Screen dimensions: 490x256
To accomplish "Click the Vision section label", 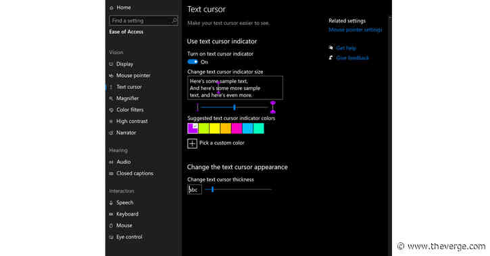I will pyautogui.click(x=116, y=53).
